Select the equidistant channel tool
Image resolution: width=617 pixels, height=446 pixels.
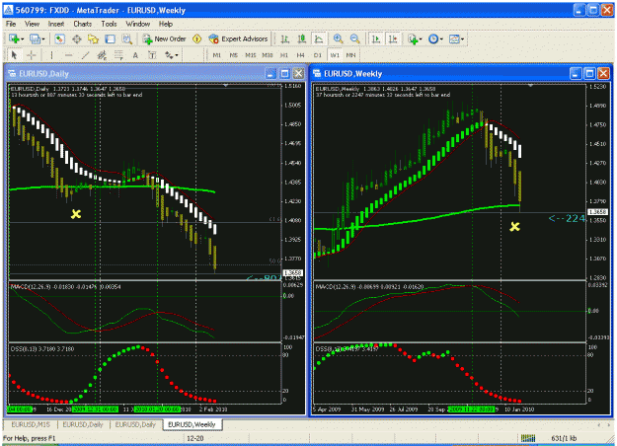tap(102, 55)
